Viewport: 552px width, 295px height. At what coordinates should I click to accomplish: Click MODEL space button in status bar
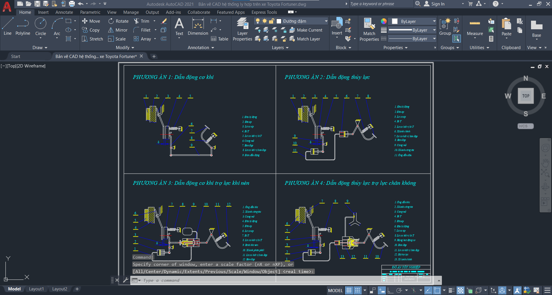click(335, 290)
